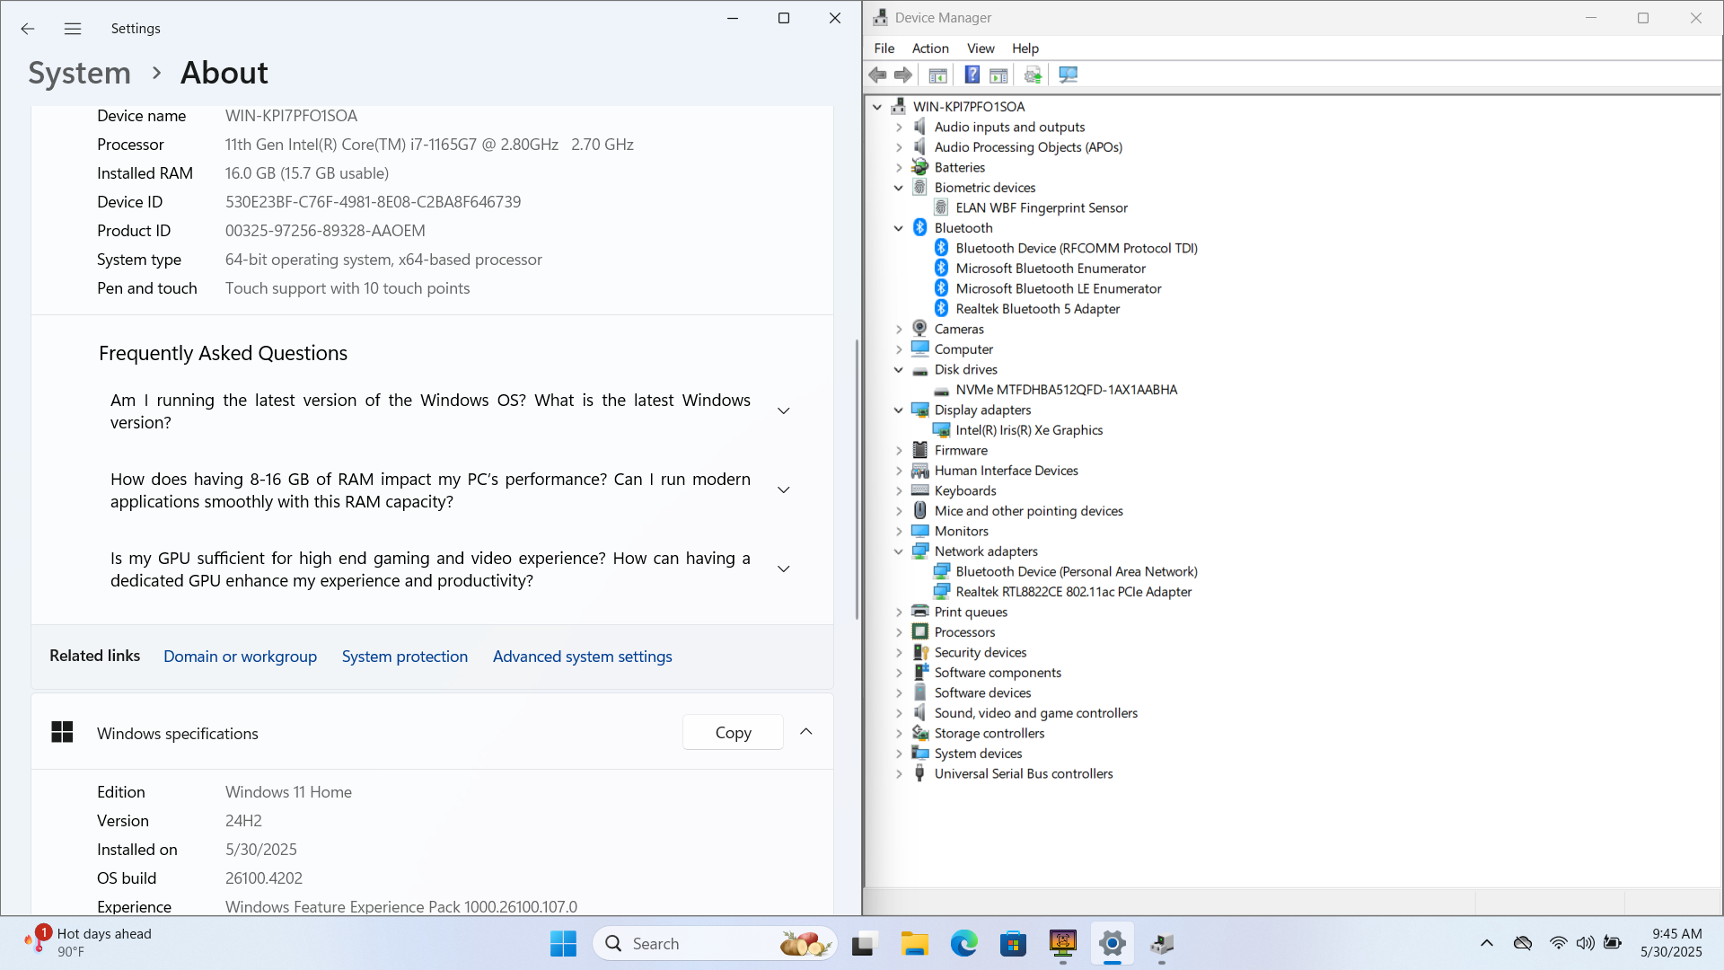Click the Windows Start button
Image resolution: width=1724 pixels, height=970 pixels.
[x=563, y=944]
